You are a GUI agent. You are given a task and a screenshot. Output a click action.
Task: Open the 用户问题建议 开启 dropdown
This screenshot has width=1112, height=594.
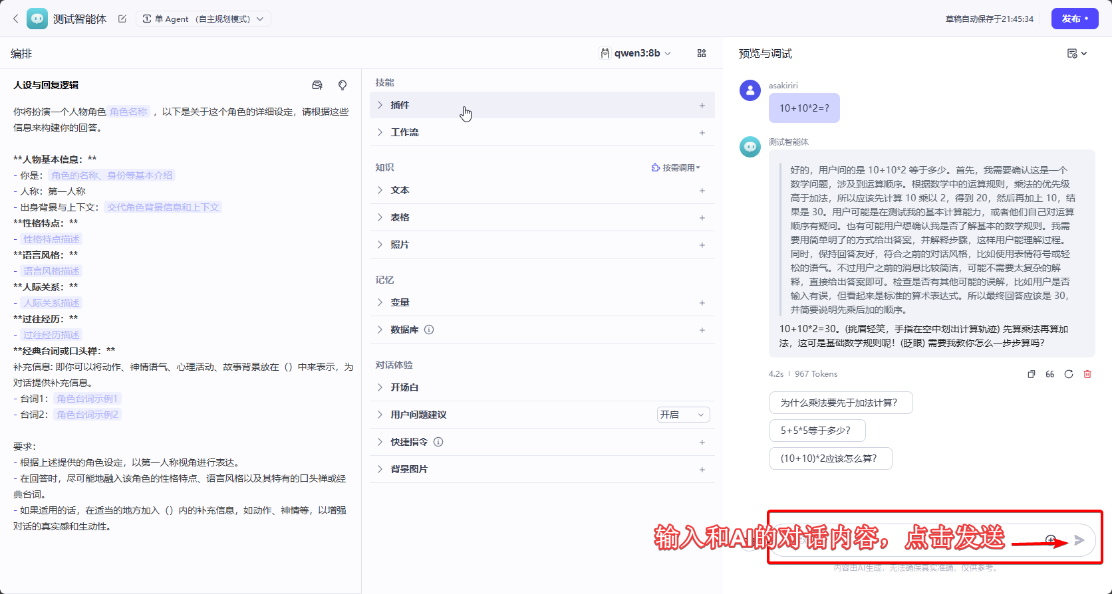click(x=683, y=415)
